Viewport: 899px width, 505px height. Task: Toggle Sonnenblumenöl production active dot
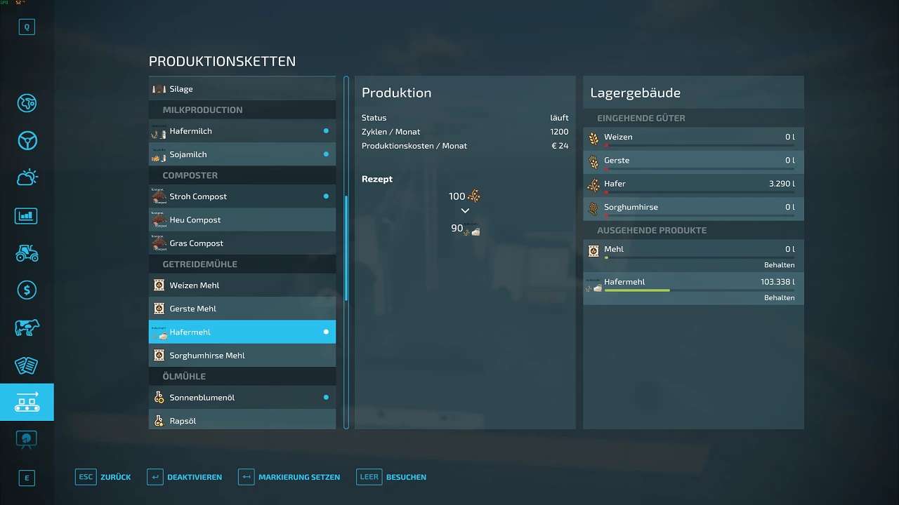326,398
